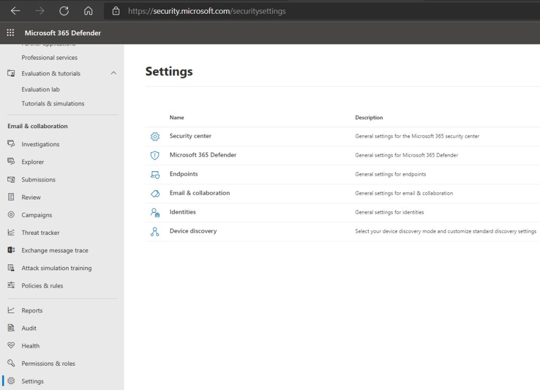Click the browser refresh button
This screenshot has width=540, height=390.
[x=64, y=11]
